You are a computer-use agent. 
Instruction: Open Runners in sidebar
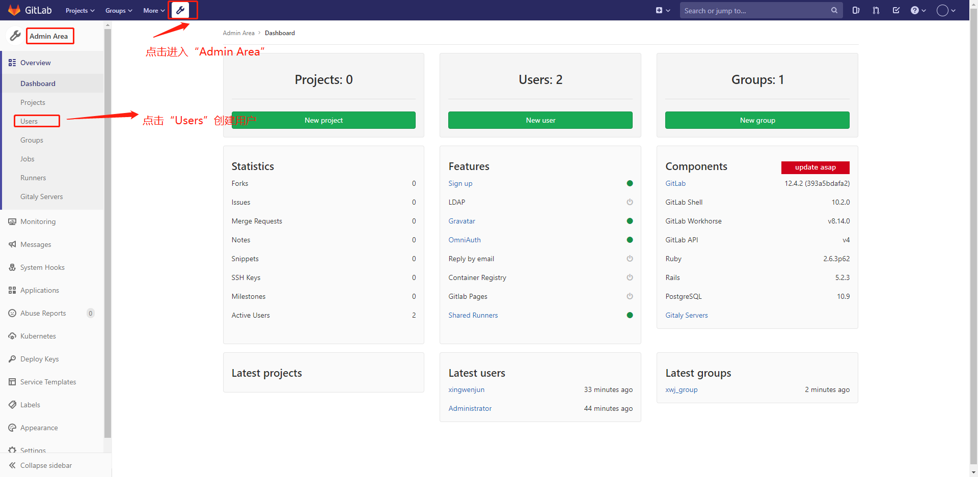point(53,178)
